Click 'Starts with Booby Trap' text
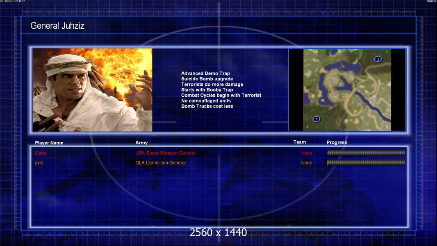Screen dimensions: 437x246 click(x=207, y=90)
